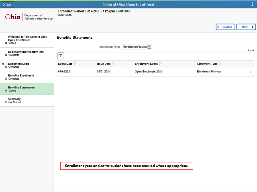The height and width of the screenshot is (192, 257).
Task: Go to Next step
Action: click(246, 27)
